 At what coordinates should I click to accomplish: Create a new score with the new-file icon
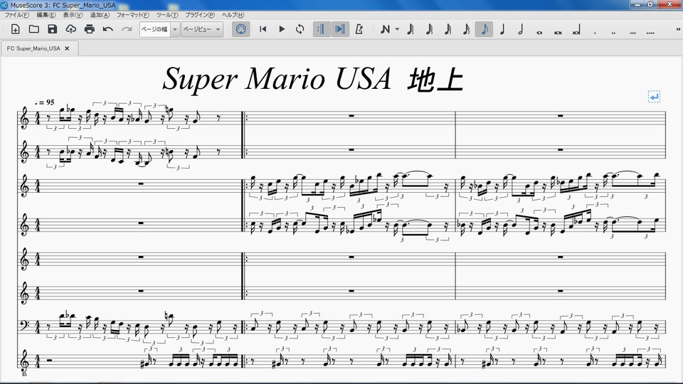point(15,29)
